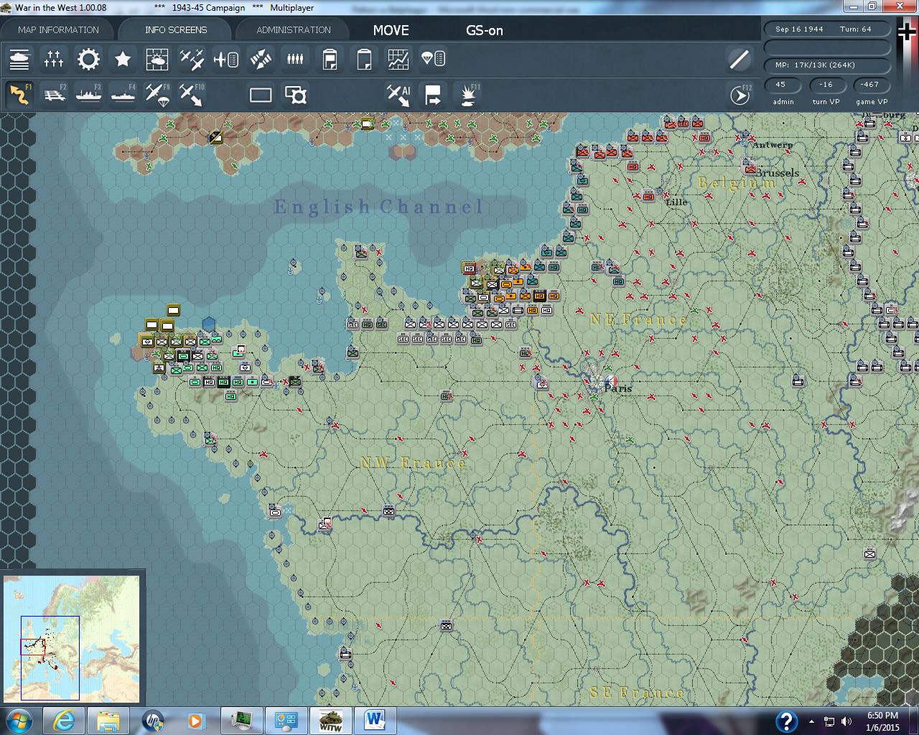Image resolution: width=919 pixels, height=735 pixels.
Task: Toggle F1 ground move mode
Action: pyautogui.click(x=19, y=95)
